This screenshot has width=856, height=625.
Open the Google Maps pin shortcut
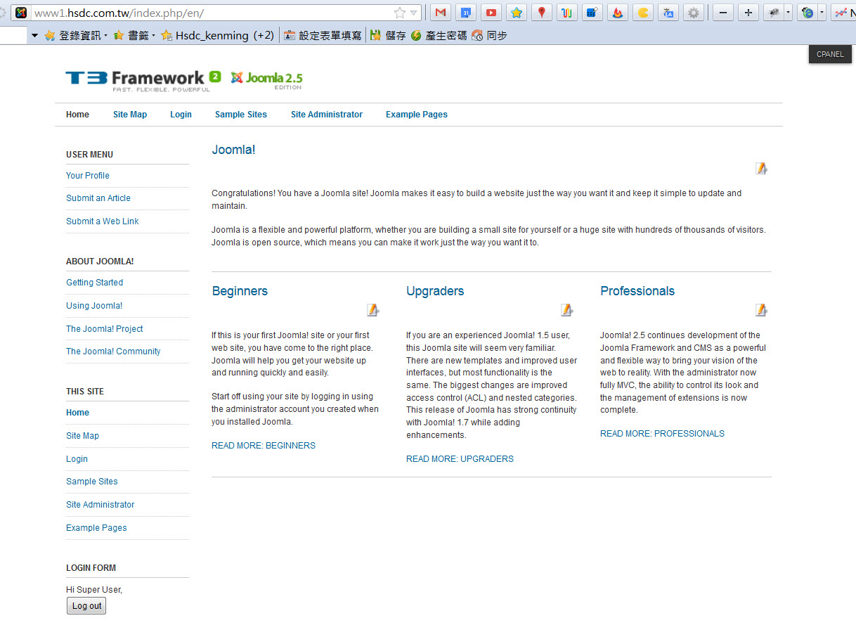point(541,13)
